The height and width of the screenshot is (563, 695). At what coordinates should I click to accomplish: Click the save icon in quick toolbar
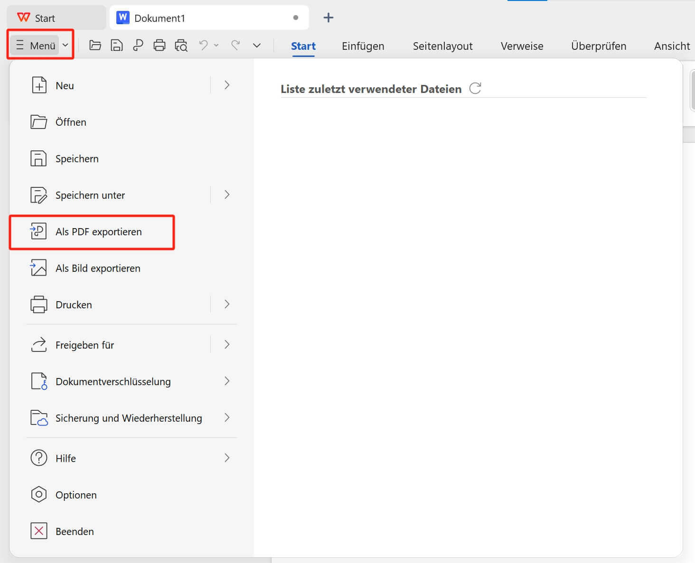pos(116,46)
